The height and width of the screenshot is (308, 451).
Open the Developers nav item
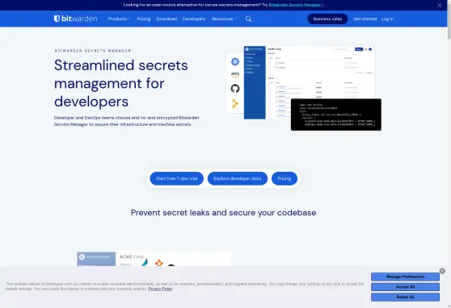coord(194,19)
